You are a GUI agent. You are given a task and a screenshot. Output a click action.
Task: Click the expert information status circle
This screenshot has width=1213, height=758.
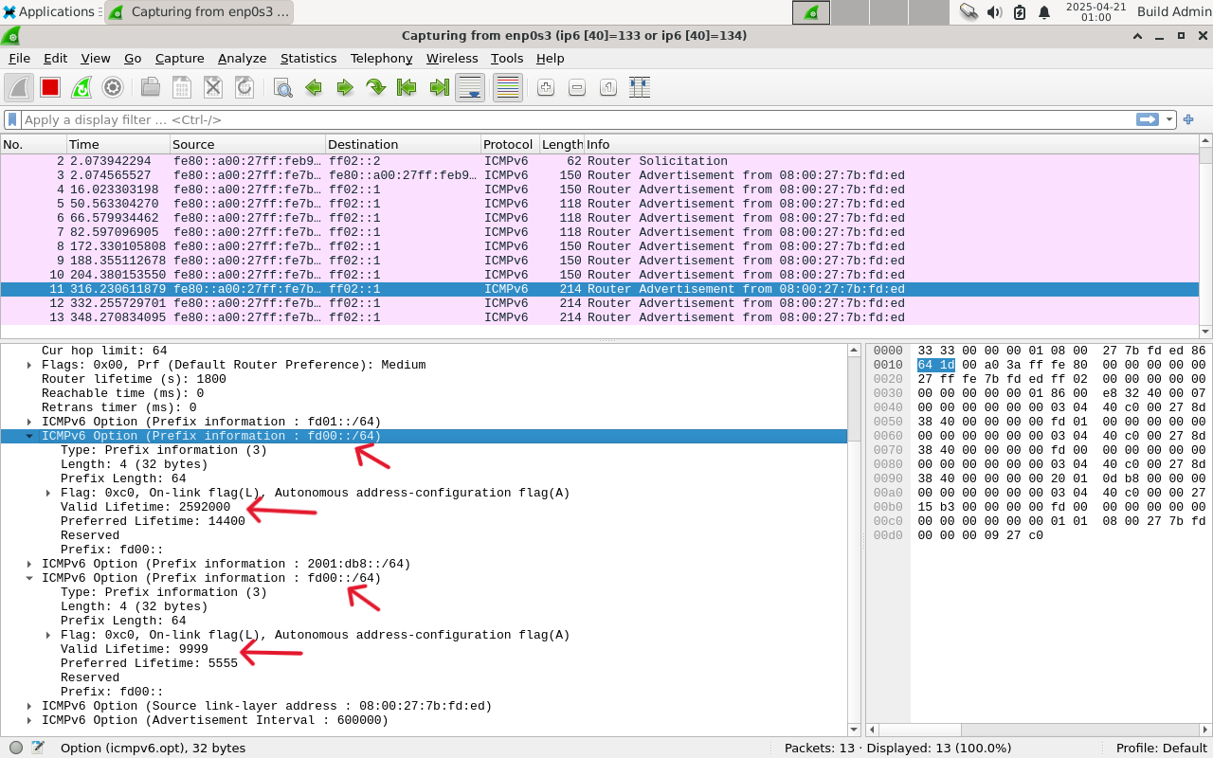tap(16, 748)
